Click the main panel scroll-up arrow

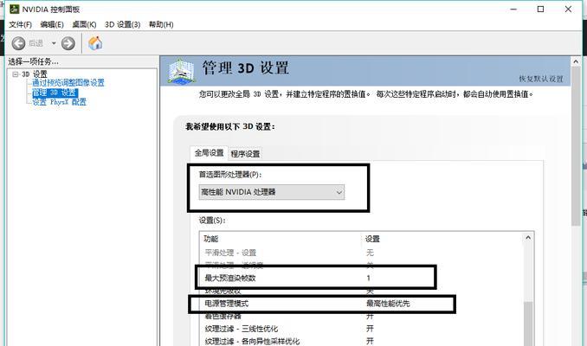click(576, 61)
